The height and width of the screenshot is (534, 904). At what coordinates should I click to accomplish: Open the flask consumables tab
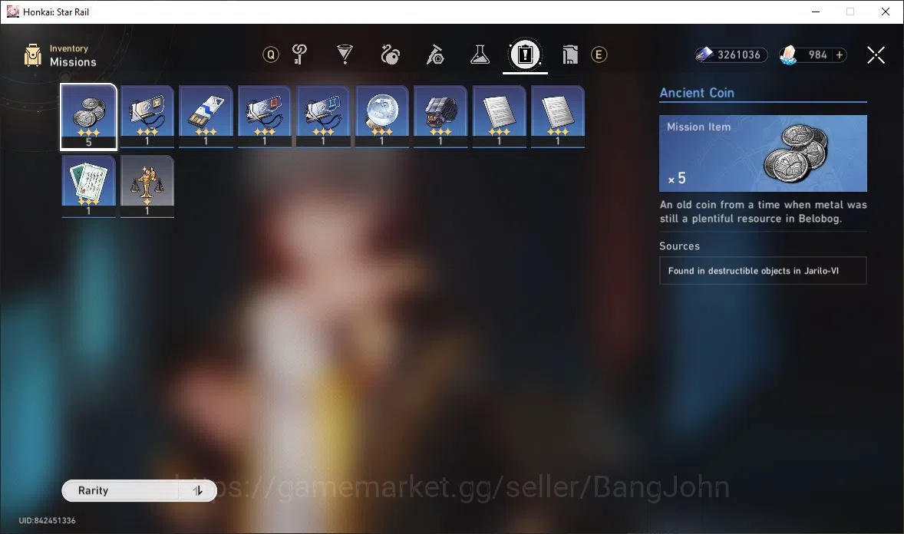click(x=480, y=54)
